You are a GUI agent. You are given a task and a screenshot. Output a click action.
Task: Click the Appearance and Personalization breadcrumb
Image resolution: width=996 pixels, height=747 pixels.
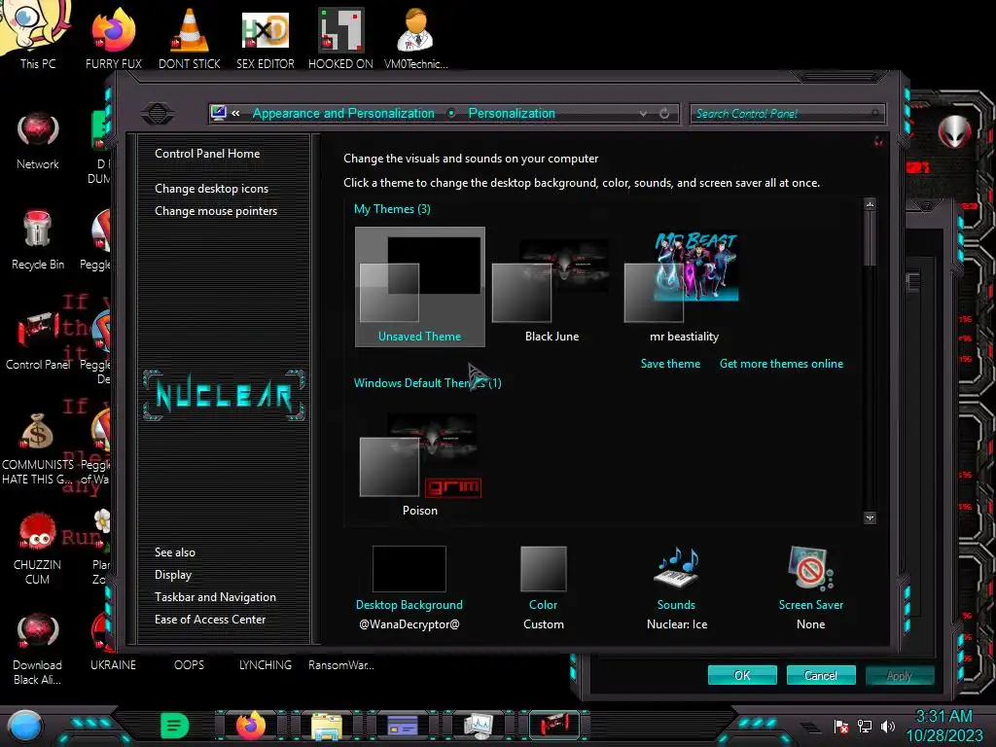coord(343,113)
